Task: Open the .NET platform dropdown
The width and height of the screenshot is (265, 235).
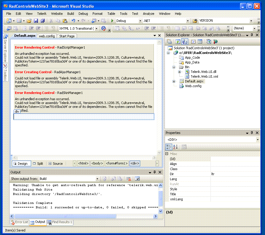Action: click(x=188, y=21)
